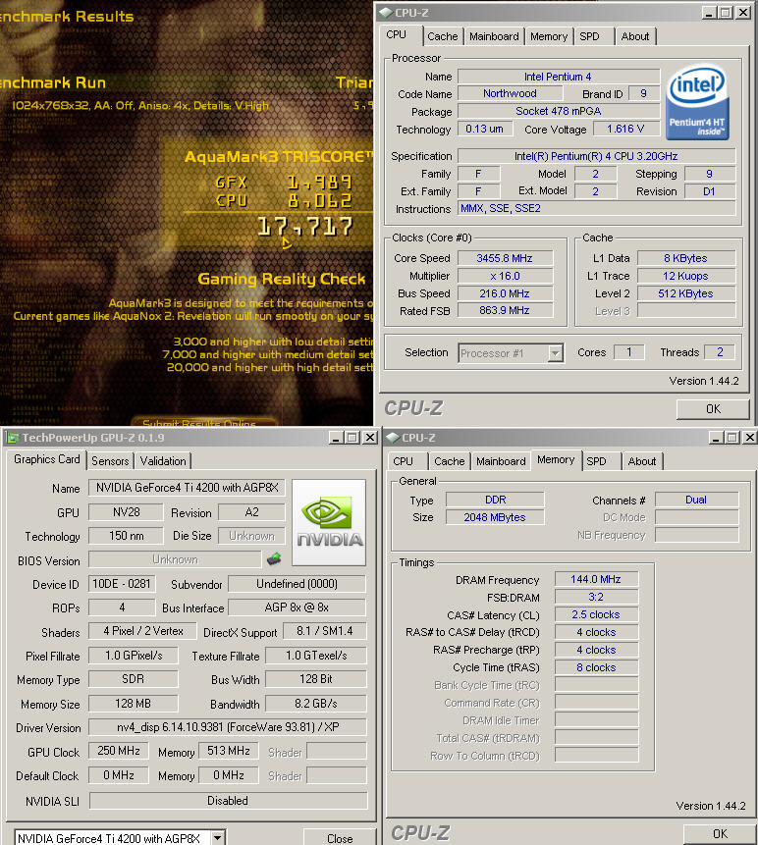Click the Memory clock 513 MHz value in GPU-Z

tap(229, 751)
